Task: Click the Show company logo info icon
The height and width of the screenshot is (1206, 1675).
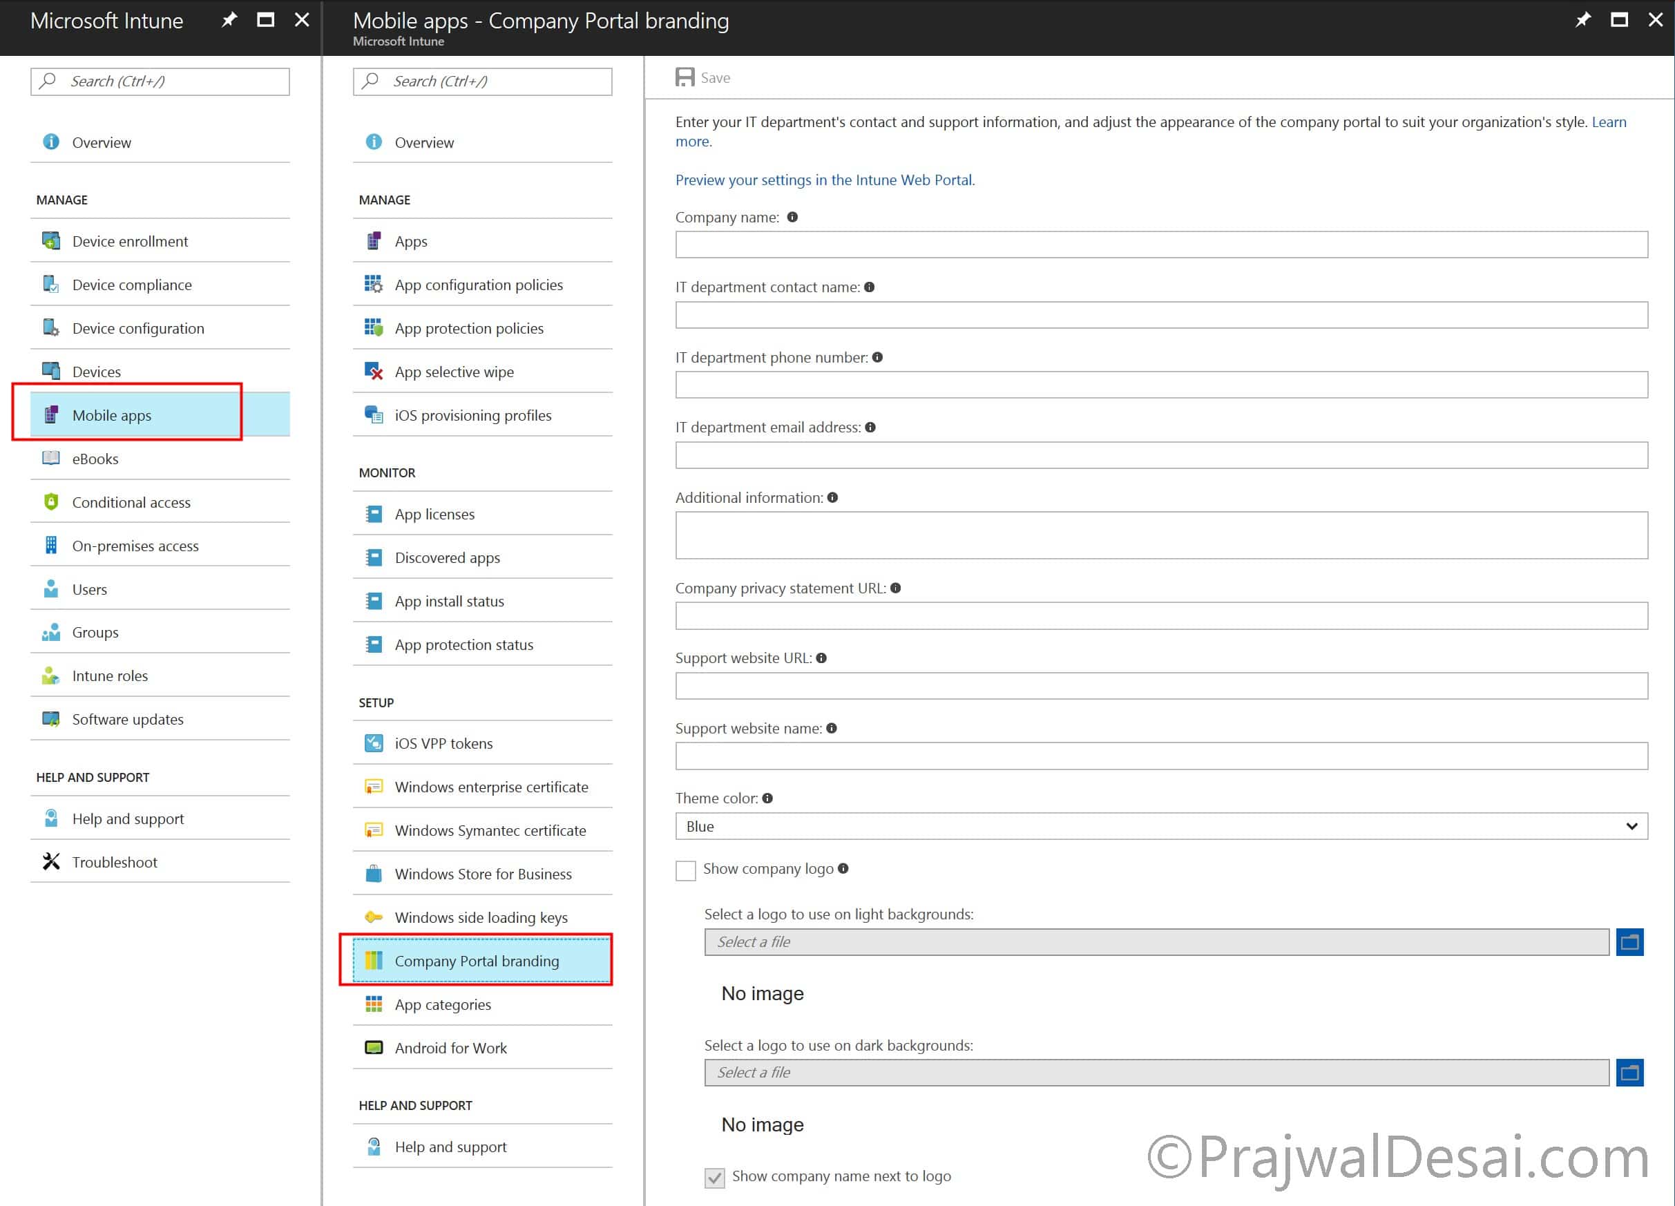Action: pos(843,868)
